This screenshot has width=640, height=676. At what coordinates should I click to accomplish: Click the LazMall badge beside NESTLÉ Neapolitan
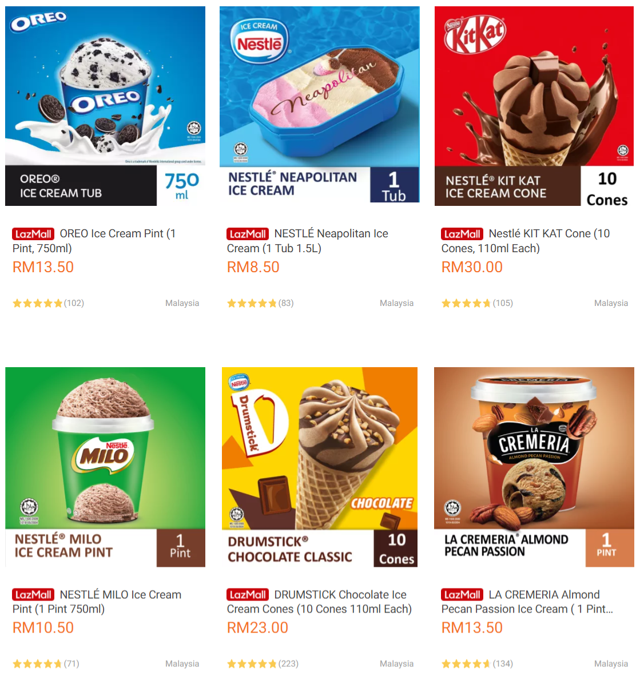click(x=248, y=234)
